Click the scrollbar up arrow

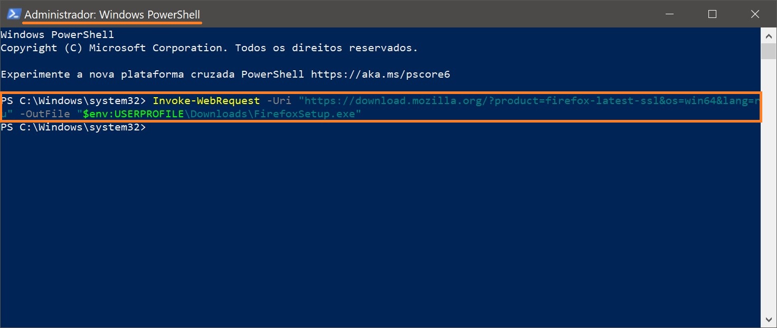tap(769, 36)
